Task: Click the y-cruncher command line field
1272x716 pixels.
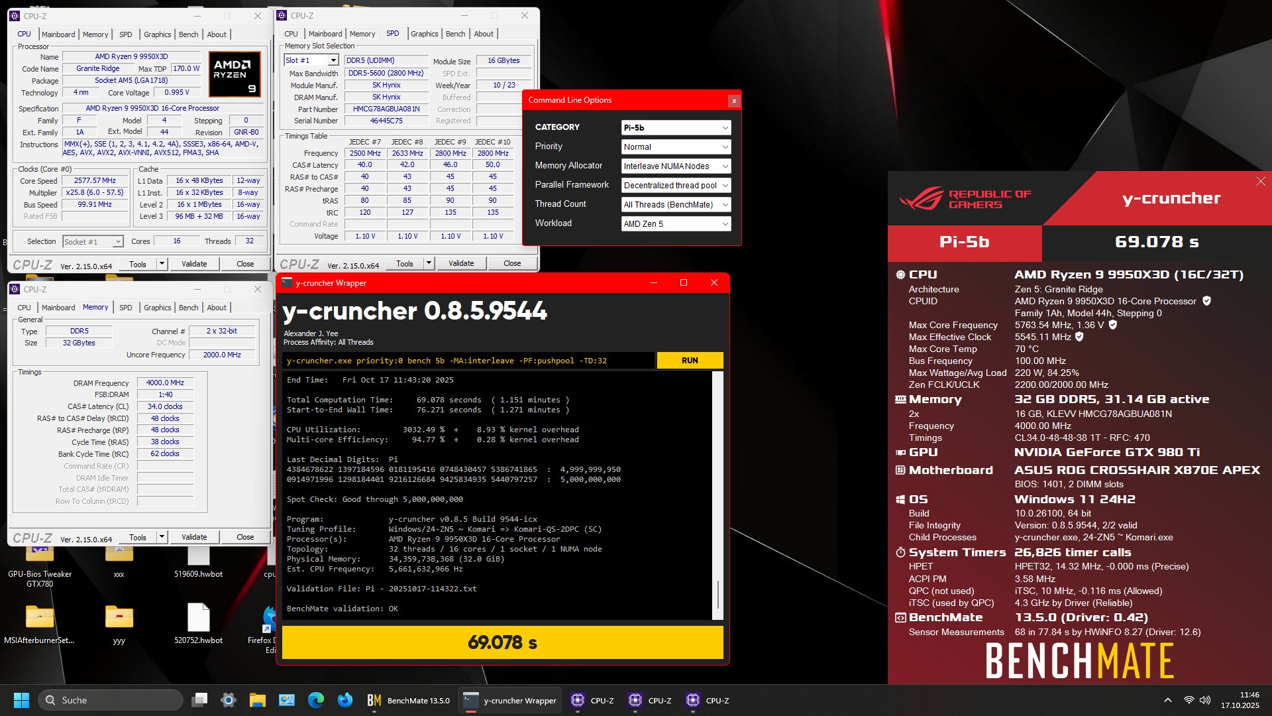Action: (468, 361)
